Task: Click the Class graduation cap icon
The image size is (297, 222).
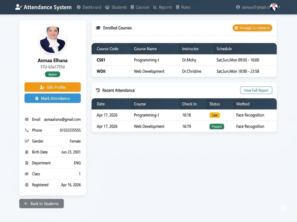Action: 27,174
